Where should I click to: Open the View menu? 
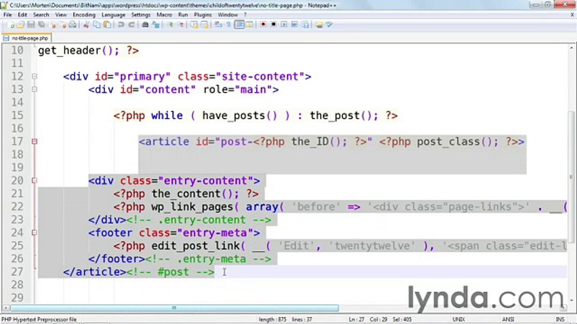(61, 14)
